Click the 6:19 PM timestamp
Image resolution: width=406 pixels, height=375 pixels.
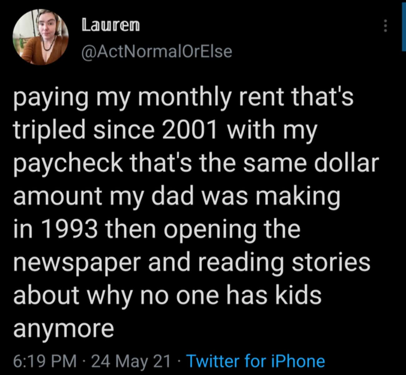pyautogui.click(x=45, y=361)
